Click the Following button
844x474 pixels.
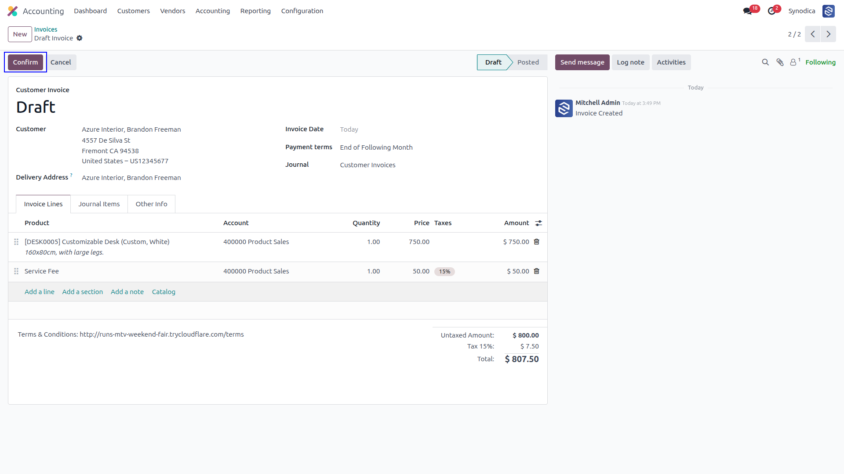click(x=820, y=62)
